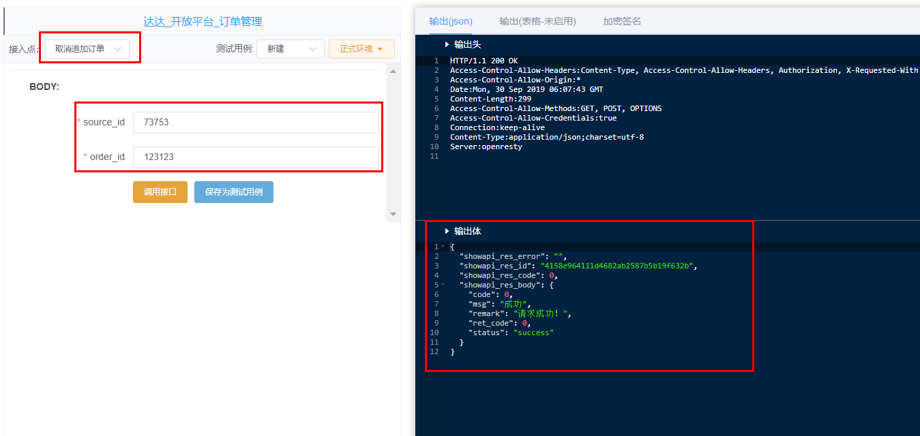Click the HTTP/1.1 200 OK line
Image resolution: width=920 pixels, height=436 pixels.
coord(484,61)
